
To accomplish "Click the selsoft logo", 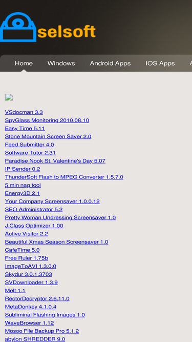I will pos(48,27).
